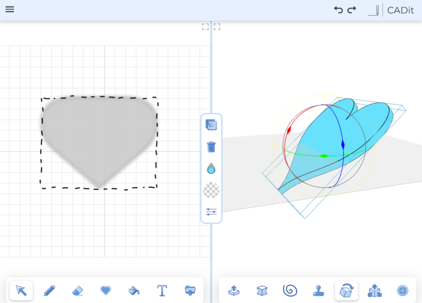Maximize the 3D view pane

(x=217, y=27)
